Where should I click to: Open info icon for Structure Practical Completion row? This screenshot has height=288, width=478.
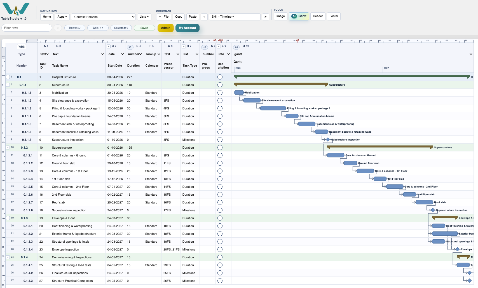[x=220, y=281]
